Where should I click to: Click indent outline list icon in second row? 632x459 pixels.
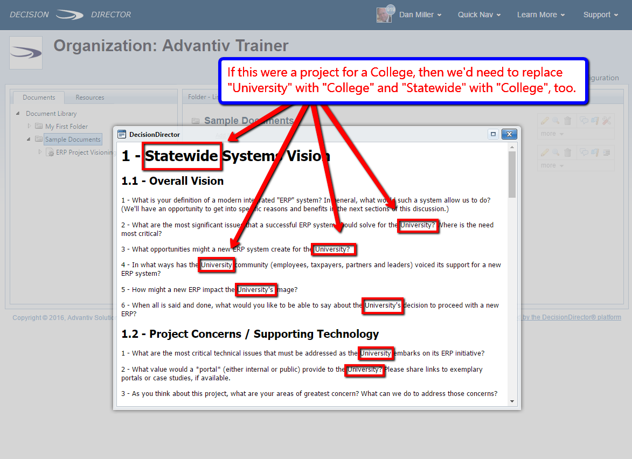(x=607, y=152)
